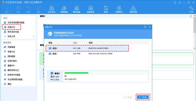
Task: Click 克隆硬盘 under 硬盘操作 in the sidebar
Action: [x=9, y=47]
